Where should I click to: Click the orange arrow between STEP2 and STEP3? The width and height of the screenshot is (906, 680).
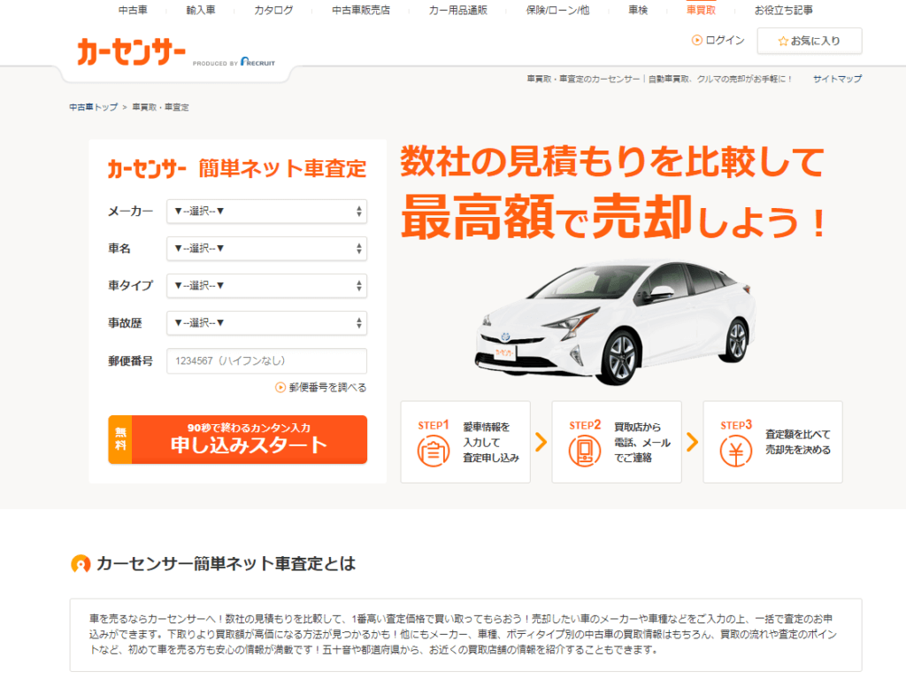tap(692, 442)
